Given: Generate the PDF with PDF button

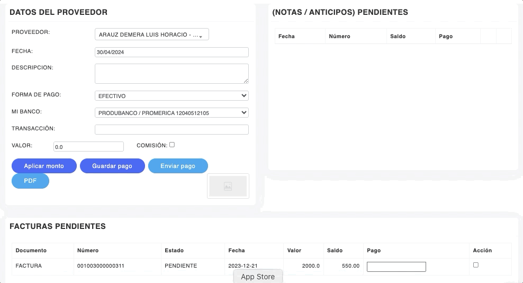Looking at the screenshot, I should pyautogui.click(x=30, y=181).
